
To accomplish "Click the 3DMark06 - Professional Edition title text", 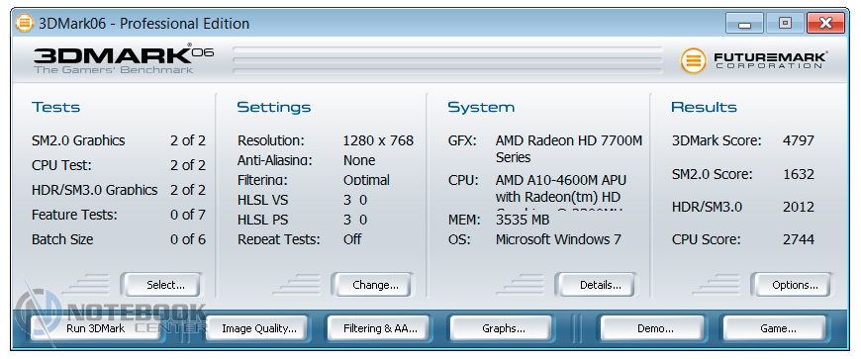I will (143, 24).
